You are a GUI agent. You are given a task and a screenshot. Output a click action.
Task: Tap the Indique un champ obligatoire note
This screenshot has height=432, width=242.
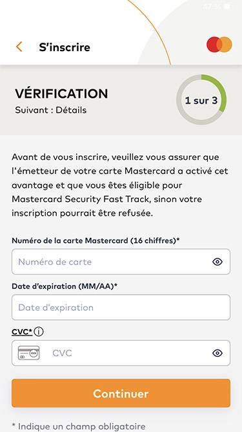click(x=79, y=426)
